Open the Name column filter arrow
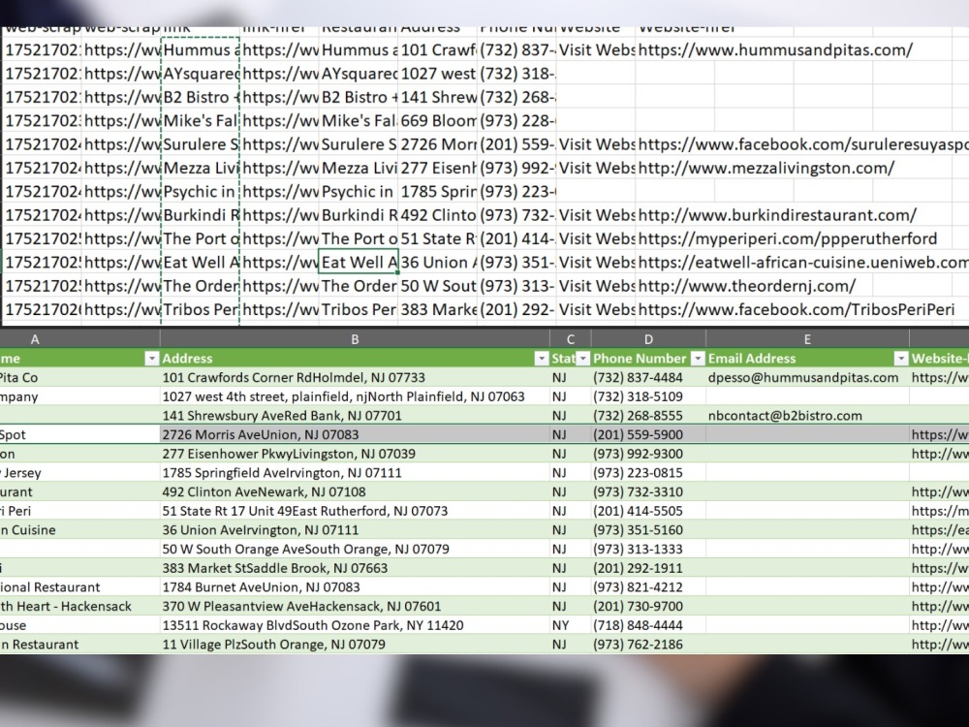Image resolution: width=969 pixels, height=727 pixels. coord(151,359)
